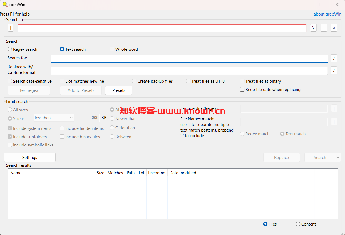Image resolution: width=345 pixels, height=235 pixels.
Task: Open the 'less than' size dropdown
Action: click(x=54, y=118)
